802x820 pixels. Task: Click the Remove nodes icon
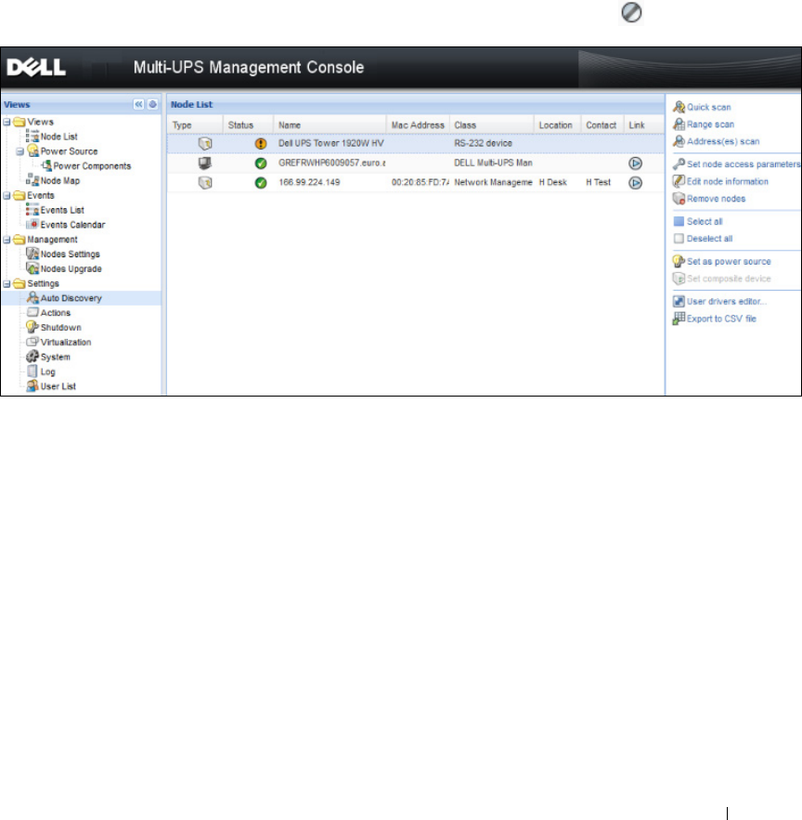coord(679,198)
